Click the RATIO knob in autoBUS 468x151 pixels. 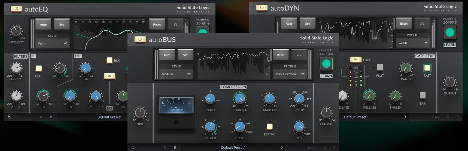210,98
